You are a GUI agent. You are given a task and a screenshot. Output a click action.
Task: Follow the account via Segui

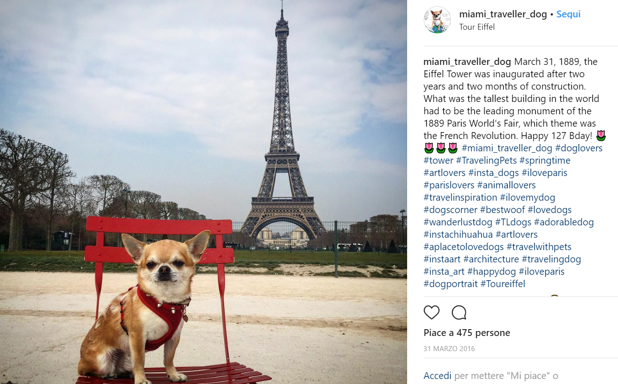(x=569, y=14)
